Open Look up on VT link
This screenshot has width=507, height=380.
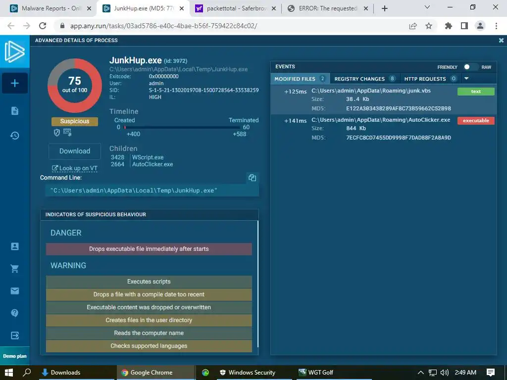pyautogui.click(x=75, y=168)
